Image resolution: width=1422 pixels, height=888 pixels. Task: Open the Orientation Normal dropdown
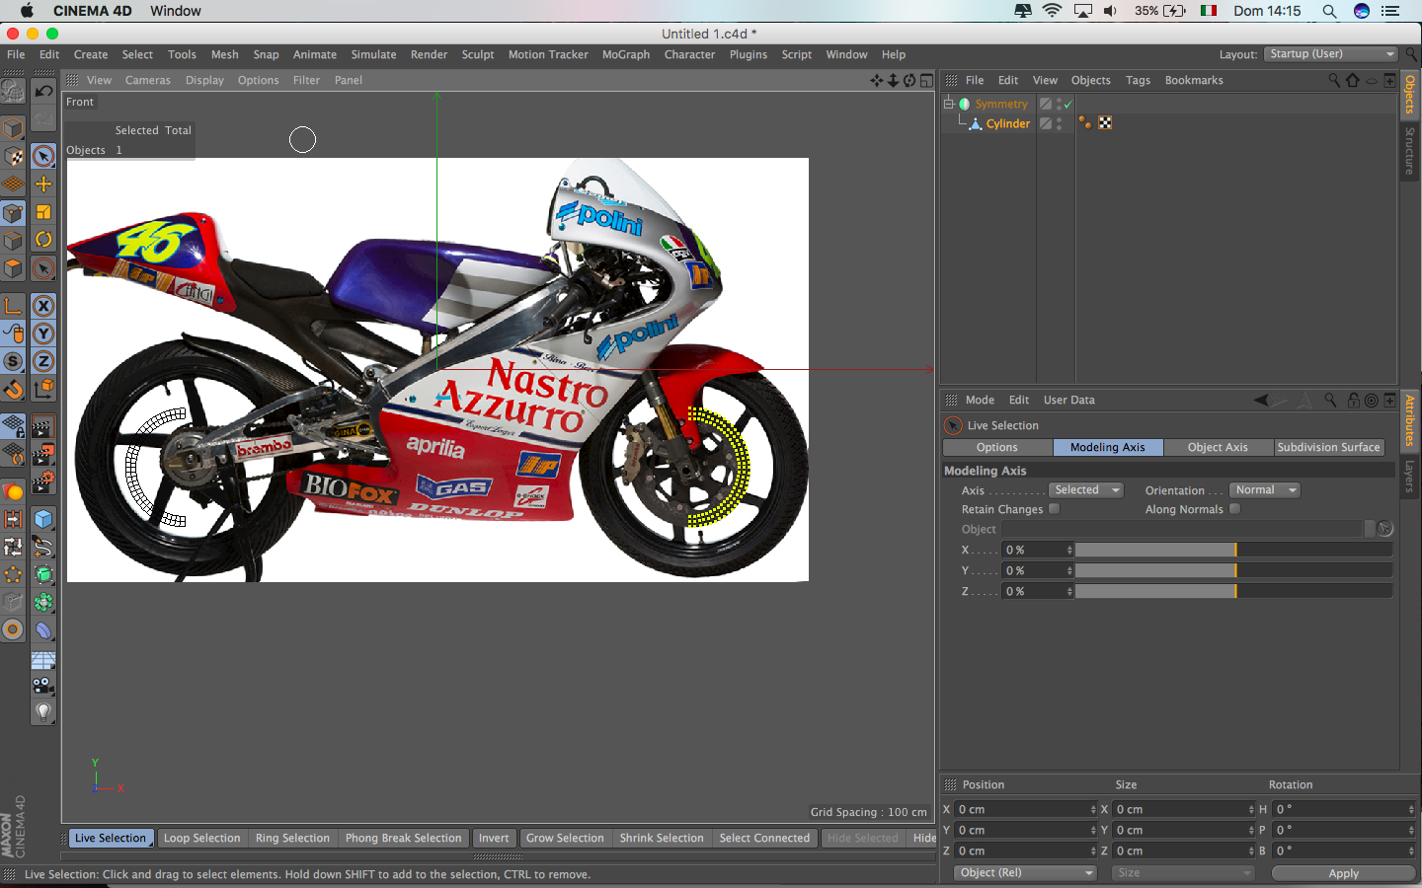(1265, 490)
